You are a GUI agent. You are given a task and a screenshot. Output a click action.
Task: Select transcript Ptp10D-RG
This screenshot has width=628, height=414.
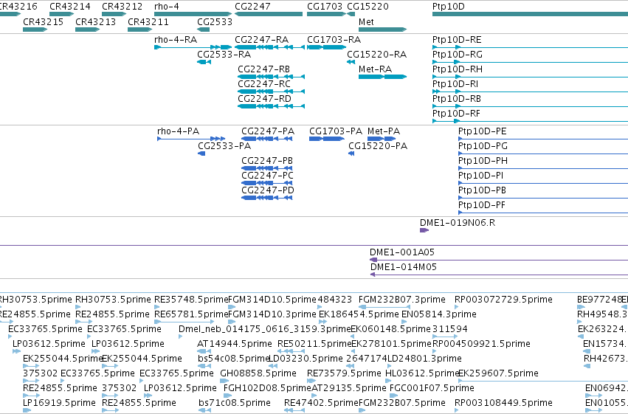click(x=458, y=55)
